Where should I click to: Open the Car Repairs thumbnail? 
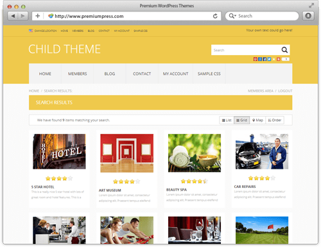pyautogui.click(x=262, y=151)
